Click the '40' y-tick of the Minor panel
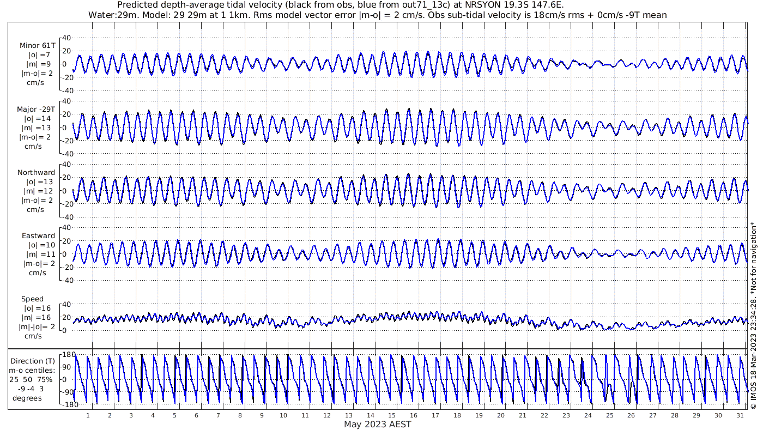763x436 pixels. click(68, 38)
